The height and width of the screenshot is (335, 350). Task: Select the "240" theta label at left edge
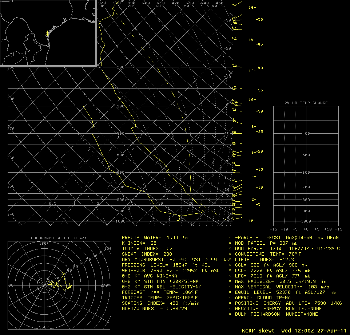(11, 214)
